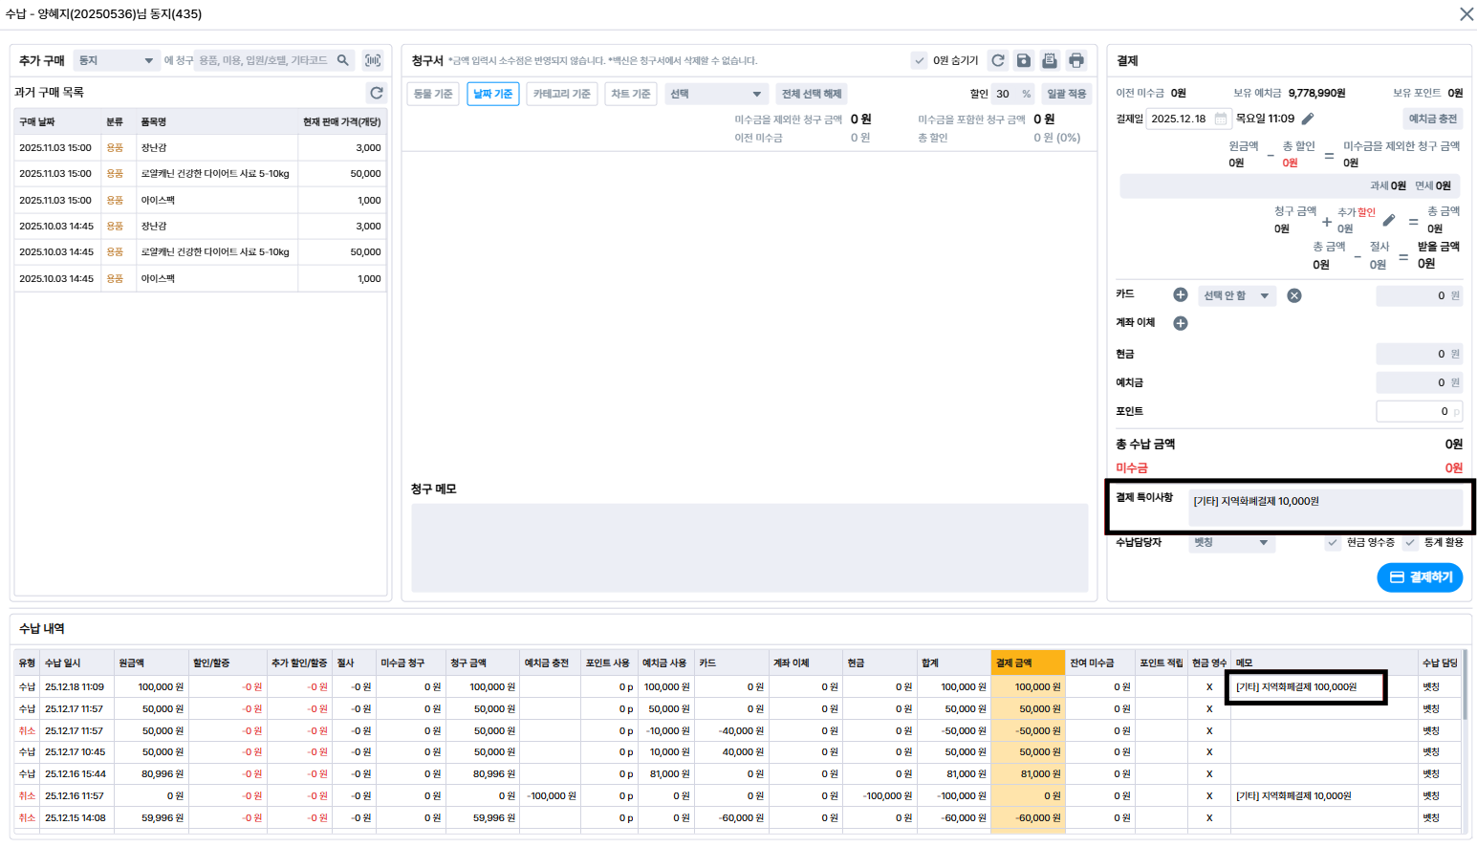Click the 품목명 column header
The width and height of the screenshot is (1477, 847).
pyautogui.click(x=216, y=121)
